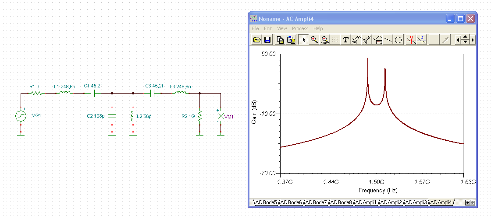This screenshot has width=491, height=219.
Task: Toggle the grid dots icon
Action: [335, 40]
